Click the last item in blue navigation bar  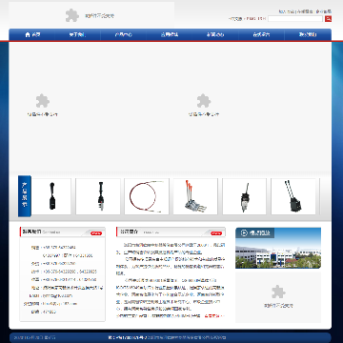308,35
